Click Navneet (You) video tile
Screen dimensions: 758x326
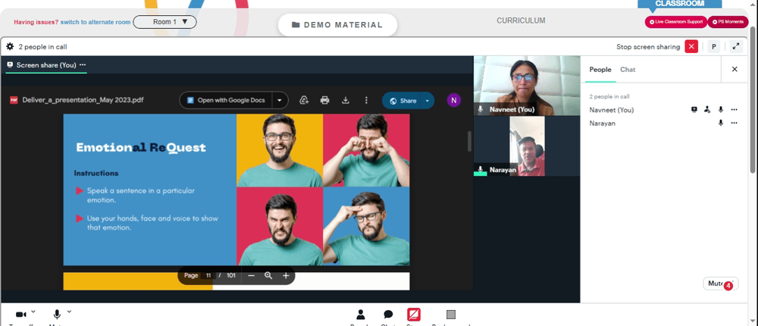(x=527, y=86)
